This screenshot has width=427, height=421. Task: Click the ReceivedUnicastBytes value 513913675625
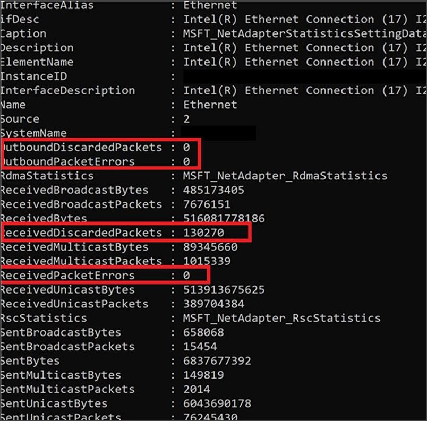(x=224, y=289)
